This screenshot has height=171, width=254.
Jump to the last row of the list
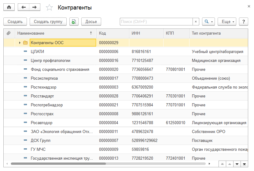[x=244, y=164]
